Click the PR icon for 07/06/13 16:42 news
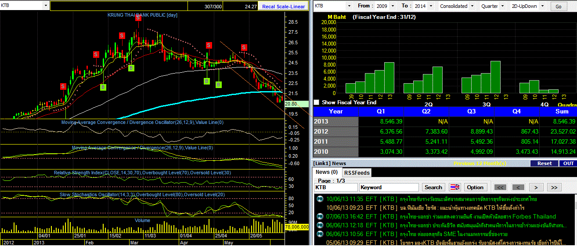The width and height of the screenshot is (577, 247). tap(319, 216)
